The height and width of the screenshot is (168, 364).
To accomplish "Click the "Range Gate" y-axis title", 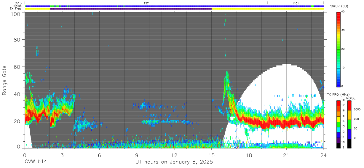I will (4, 81).
